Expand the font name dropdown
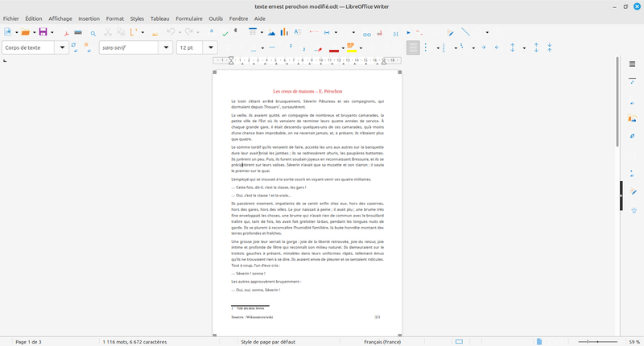This screenshot has width=644, height=346. tap(169, 47)
